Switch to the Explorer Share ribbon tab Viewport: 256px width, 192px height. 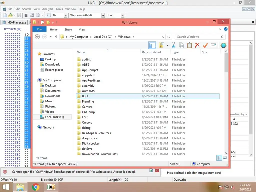coord(68,29)
